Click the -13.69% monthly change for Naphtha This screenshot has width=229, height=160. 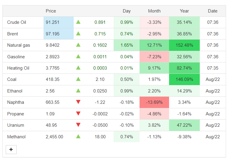tap(154, 102)
